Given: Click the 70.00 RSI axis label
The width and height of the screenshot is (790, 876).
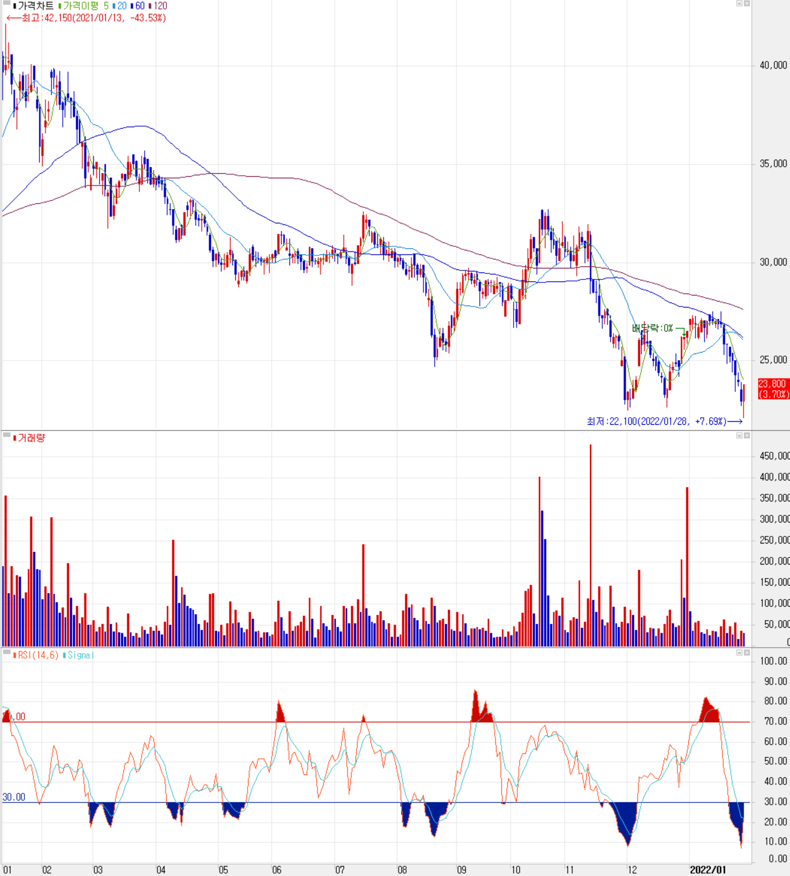Looking at the screenshot, I should [775, 721].
